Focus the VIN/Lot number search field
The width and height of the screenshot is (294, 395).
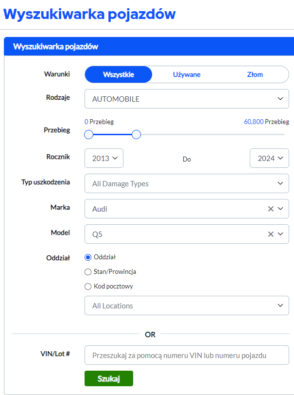point(187,356)
